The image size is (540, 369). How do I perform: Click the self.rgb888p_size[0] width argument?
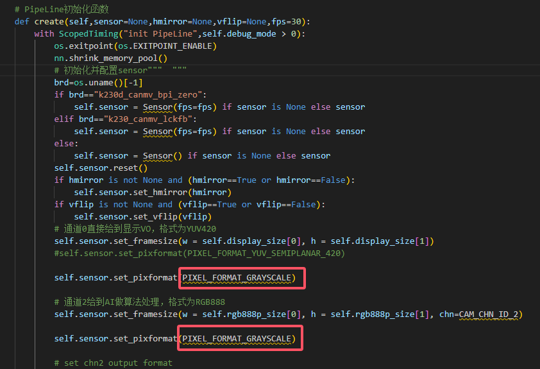coord(250,314)
